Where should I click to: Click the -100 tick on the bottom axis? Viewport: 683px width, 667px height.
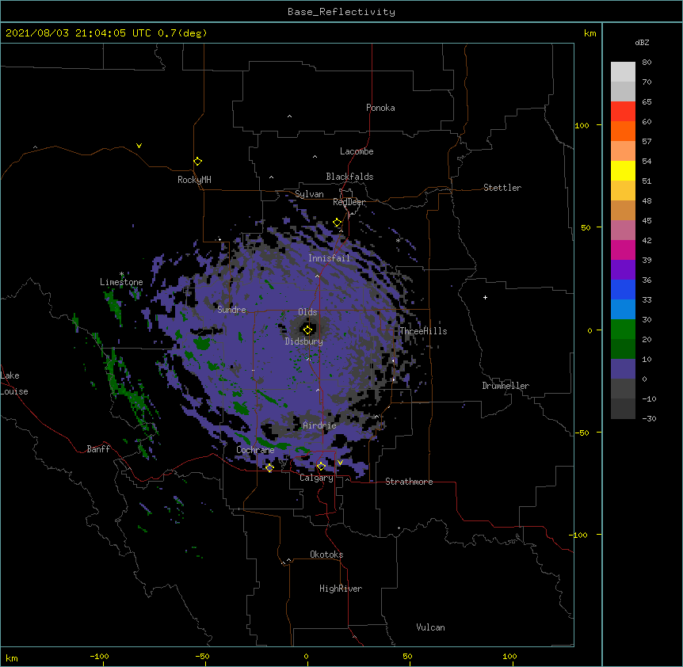tap(99, 656)
